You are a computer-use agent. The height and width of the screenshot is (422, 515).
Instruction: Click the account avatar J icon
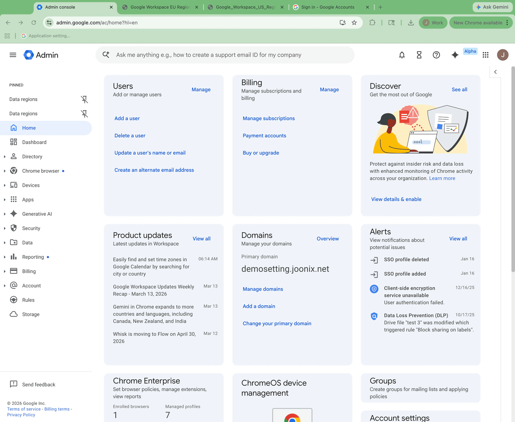[502, 55]
